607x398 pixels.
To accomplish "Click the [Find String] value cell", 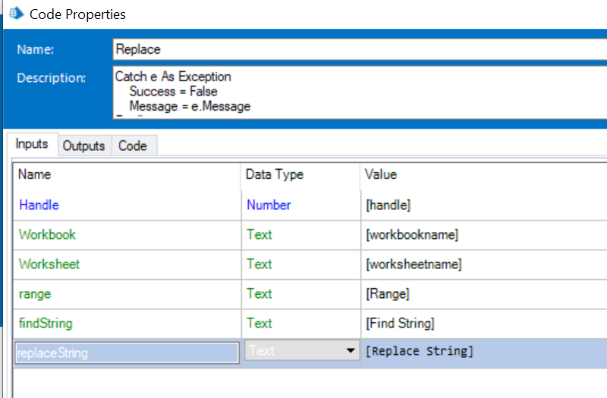I will coord(400,324).
